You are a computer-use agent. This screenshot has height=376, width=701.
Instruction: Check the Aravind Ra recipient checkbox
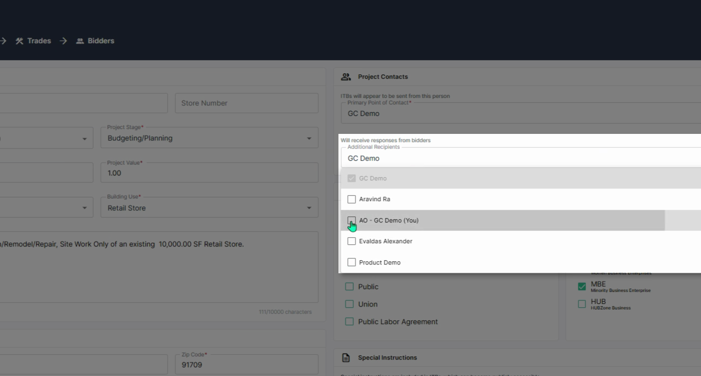click(x=352, y=199)
